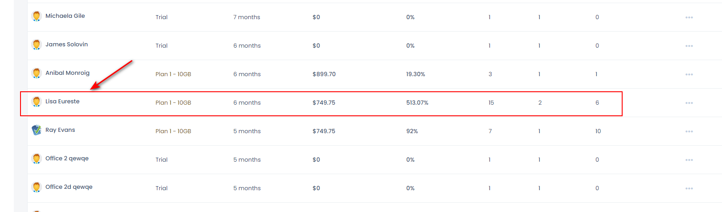Click the $899.70 revenue cell

[324, 74]
